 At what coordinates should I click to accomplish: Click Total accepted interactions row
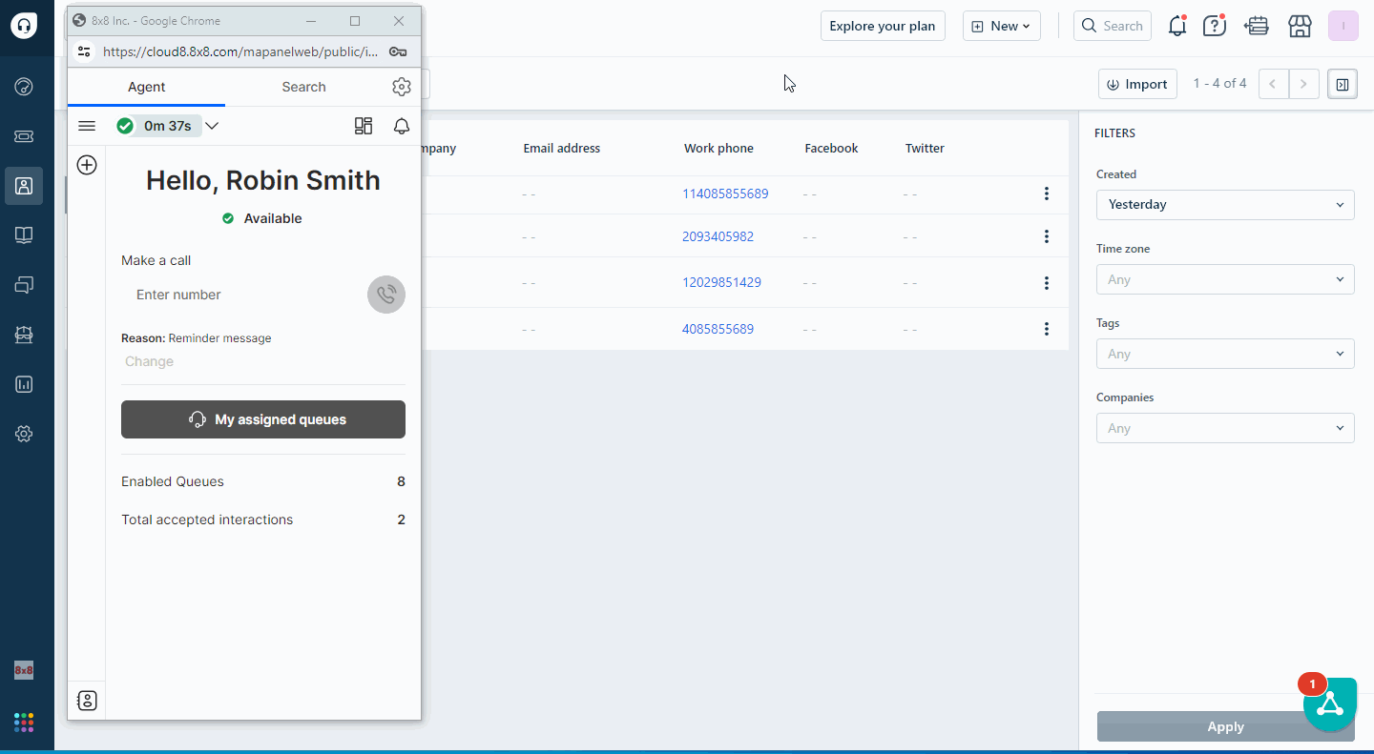pyautogui.click(x=263, y=520)
